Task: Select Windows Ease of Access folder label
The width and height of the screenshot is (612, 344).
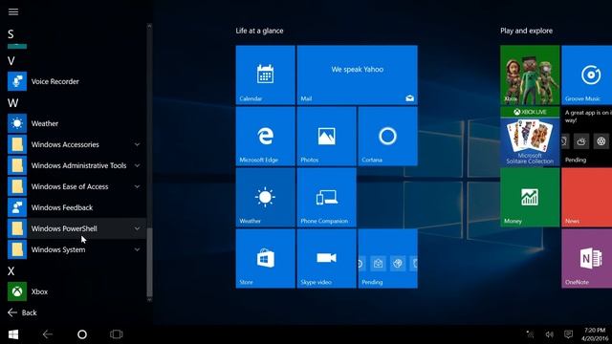Action: tap(70, 186)
